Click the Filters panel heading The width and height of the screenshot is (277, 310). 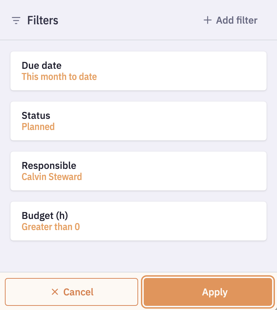pos(43,21)
